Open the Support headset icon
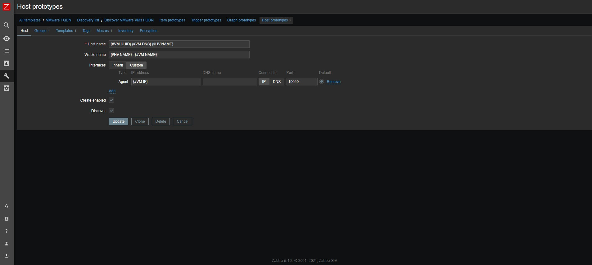The image size is (592, 265). point(7,206)
